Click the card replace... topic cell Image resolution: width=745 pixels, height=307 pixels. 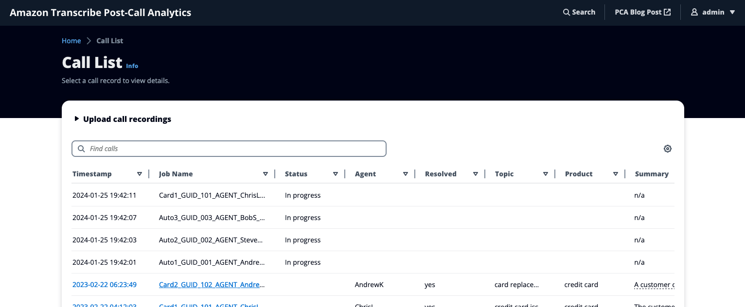(517, 285)
